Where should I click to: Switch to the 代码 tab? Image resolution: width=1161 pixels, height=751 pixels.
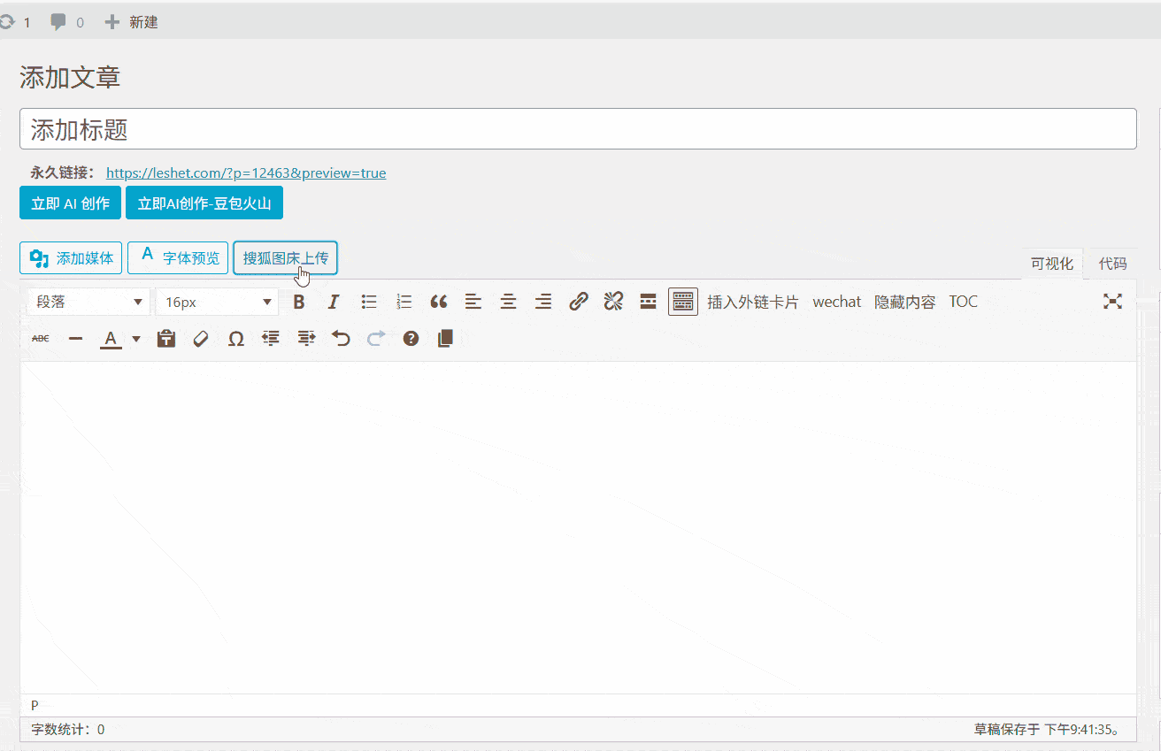(x=1111, y=263)
